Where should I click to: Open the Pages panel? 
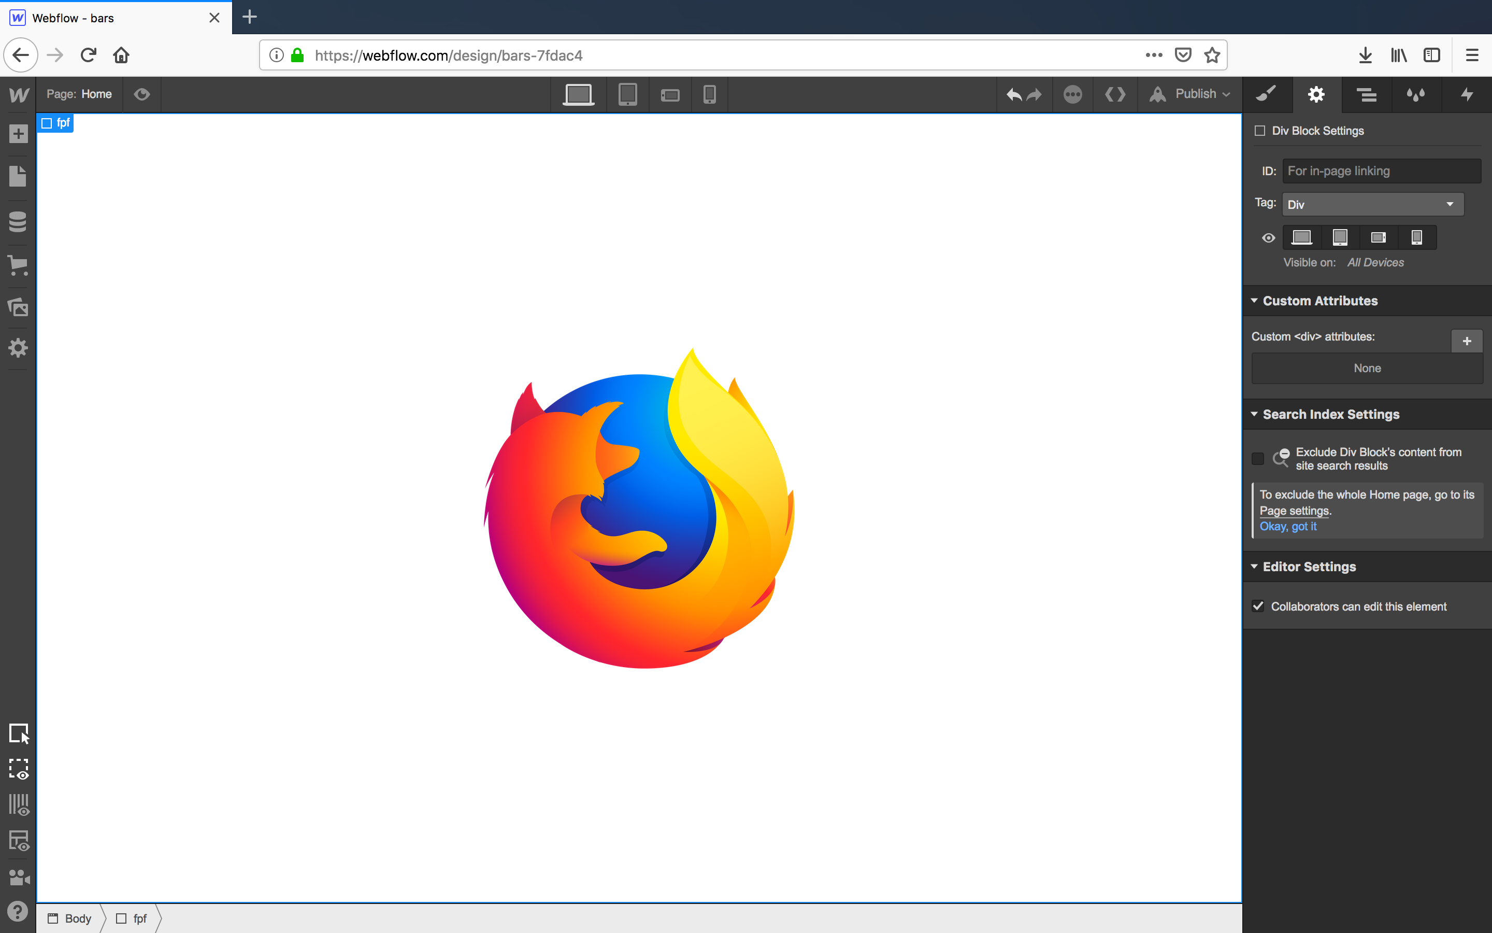[18, 176]
